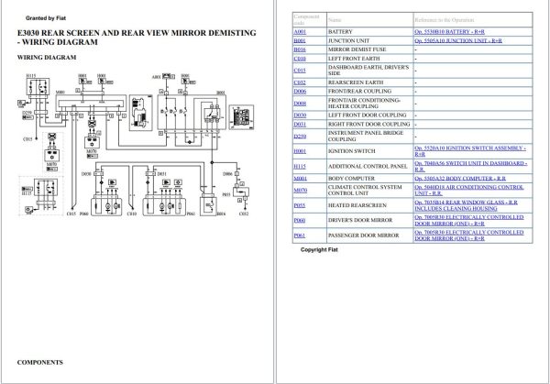This screenshot has height=384, width=550.
Task: Open component code link D031
Action: tap(300, 124)
